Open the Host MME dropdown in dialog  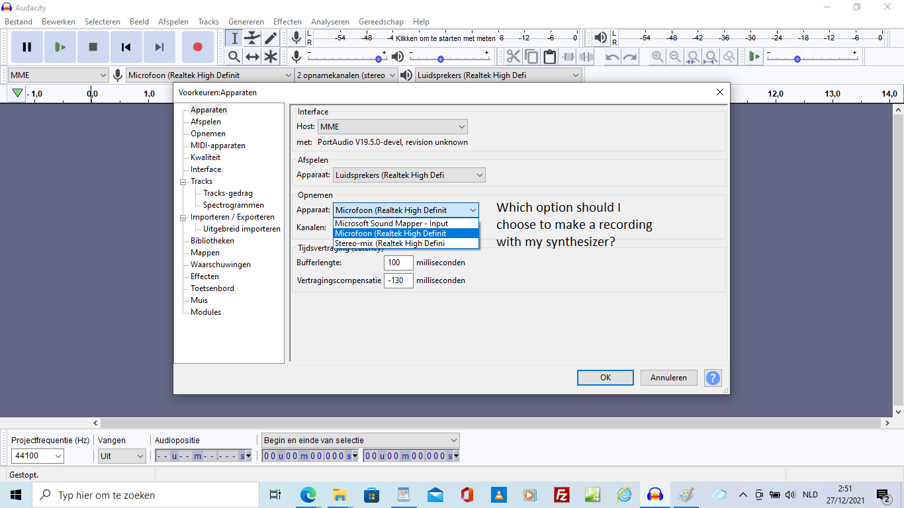pyautogui.click(x=392, y=126)
